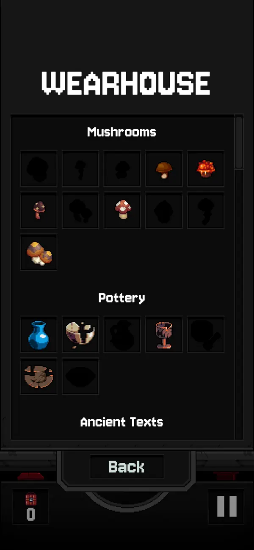The height and width of the screenshot is (550, 254).
Task: Go back with the Back button
Action: (127, 467)
